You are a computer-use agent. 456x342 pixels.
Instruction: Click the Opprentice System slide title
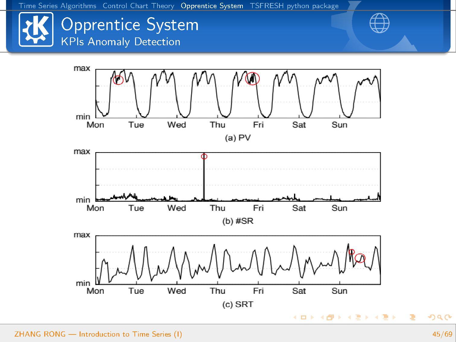click(130, 24)
